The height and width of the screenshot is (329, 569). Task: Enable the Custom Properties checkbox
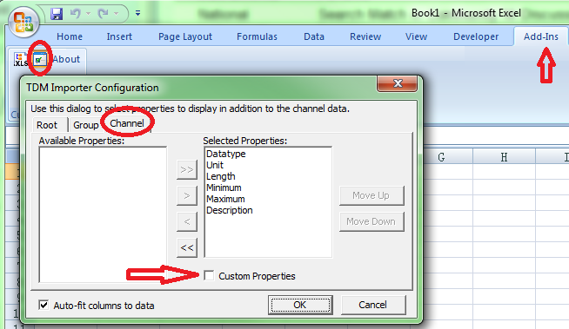pos(209,276)
